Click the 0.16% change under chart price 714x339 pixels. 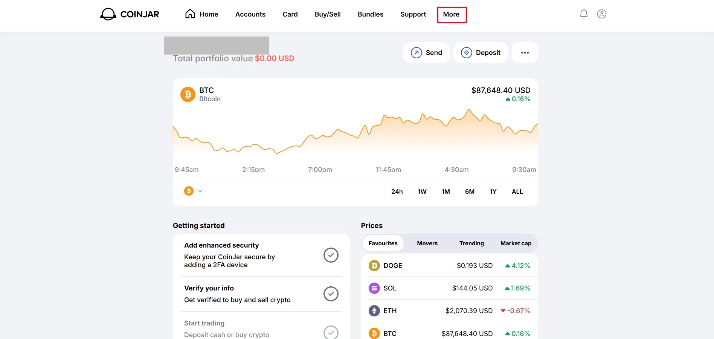518,99
